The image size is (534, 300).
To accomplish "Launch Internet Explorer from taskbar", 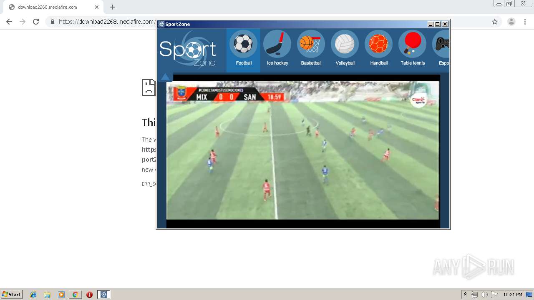I will (33, 295).
